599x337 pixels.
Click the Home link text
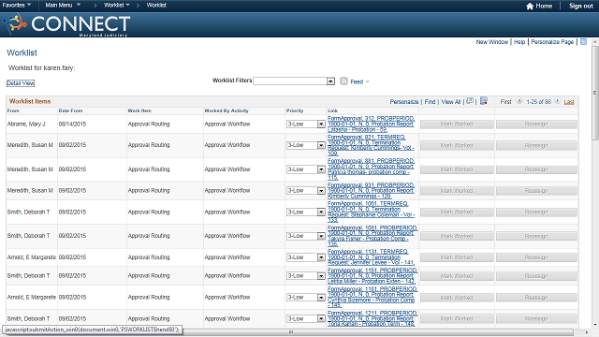544,6
